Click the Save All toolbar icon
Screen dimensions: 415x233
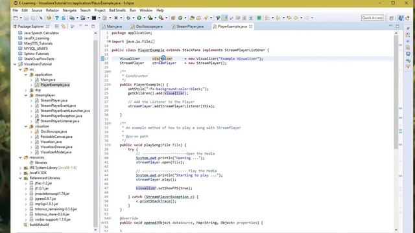coord(32,17)
